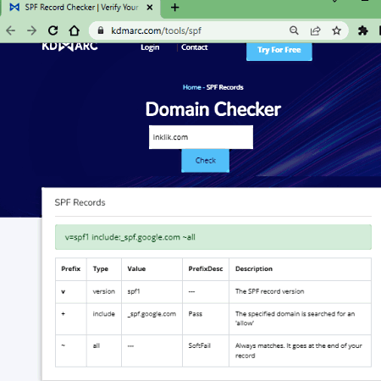
Task: Go back using browser back arrow
Action: pyautogui.click(x=11, y=30)
